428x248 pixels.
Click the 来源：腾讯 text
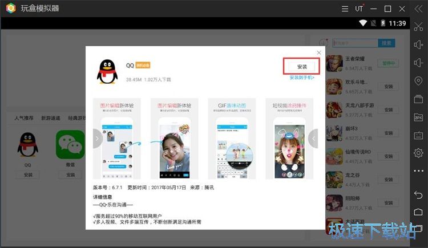tap(202, 188)
